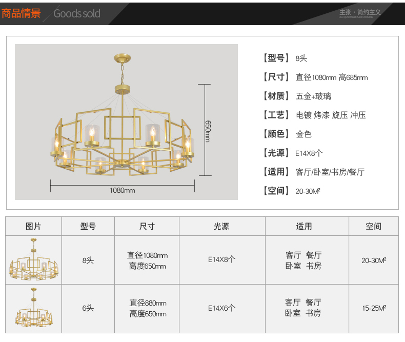
Task: Click the 直径880mm size cell
Action: click(x=147, y=303)
